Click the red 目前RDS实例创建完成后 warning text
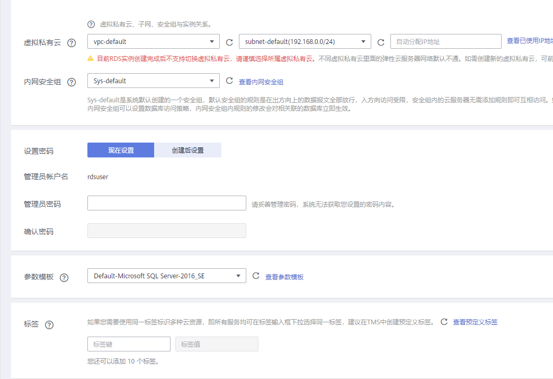 [x=207, y=59]
